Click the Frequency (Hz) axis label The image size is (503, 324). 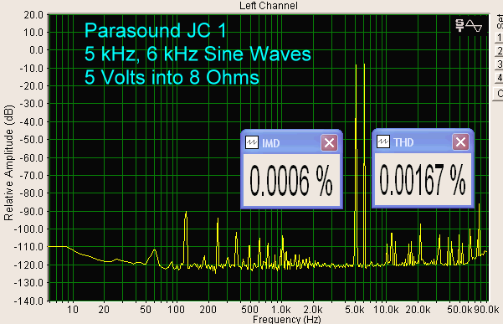tap(286, 320)
